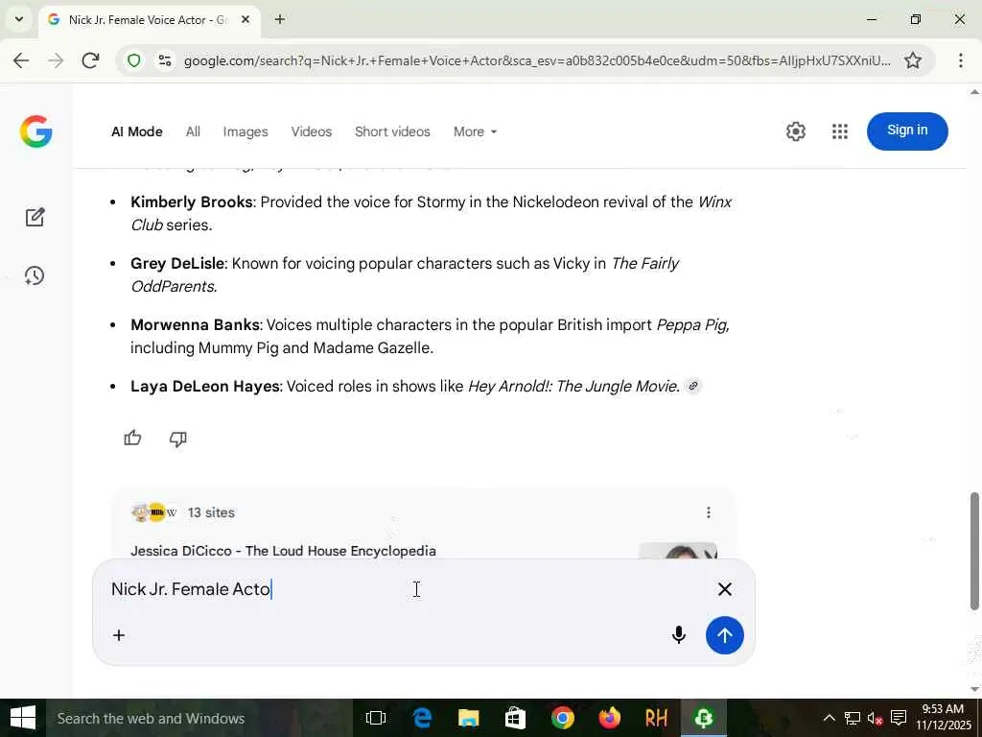This screenshot has height=737, width=982.
Task: Start voice search with the microphone
Action: click(x=678, y=635)
